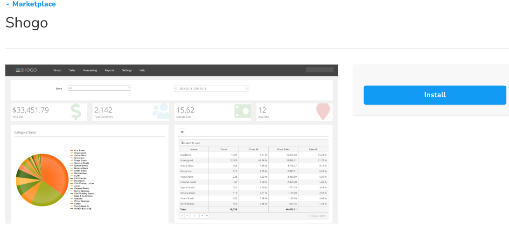Viewport: 509px width, 233px height.
Task: Click the red Locations map pin icon
Action: click(x=323, y=112)
